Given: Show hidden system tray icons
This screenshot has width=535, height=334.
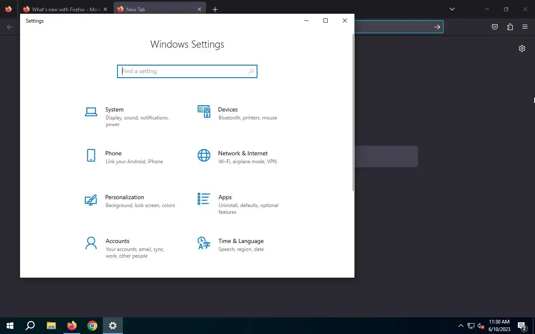Looking at the screenshot, I should 461,326.
